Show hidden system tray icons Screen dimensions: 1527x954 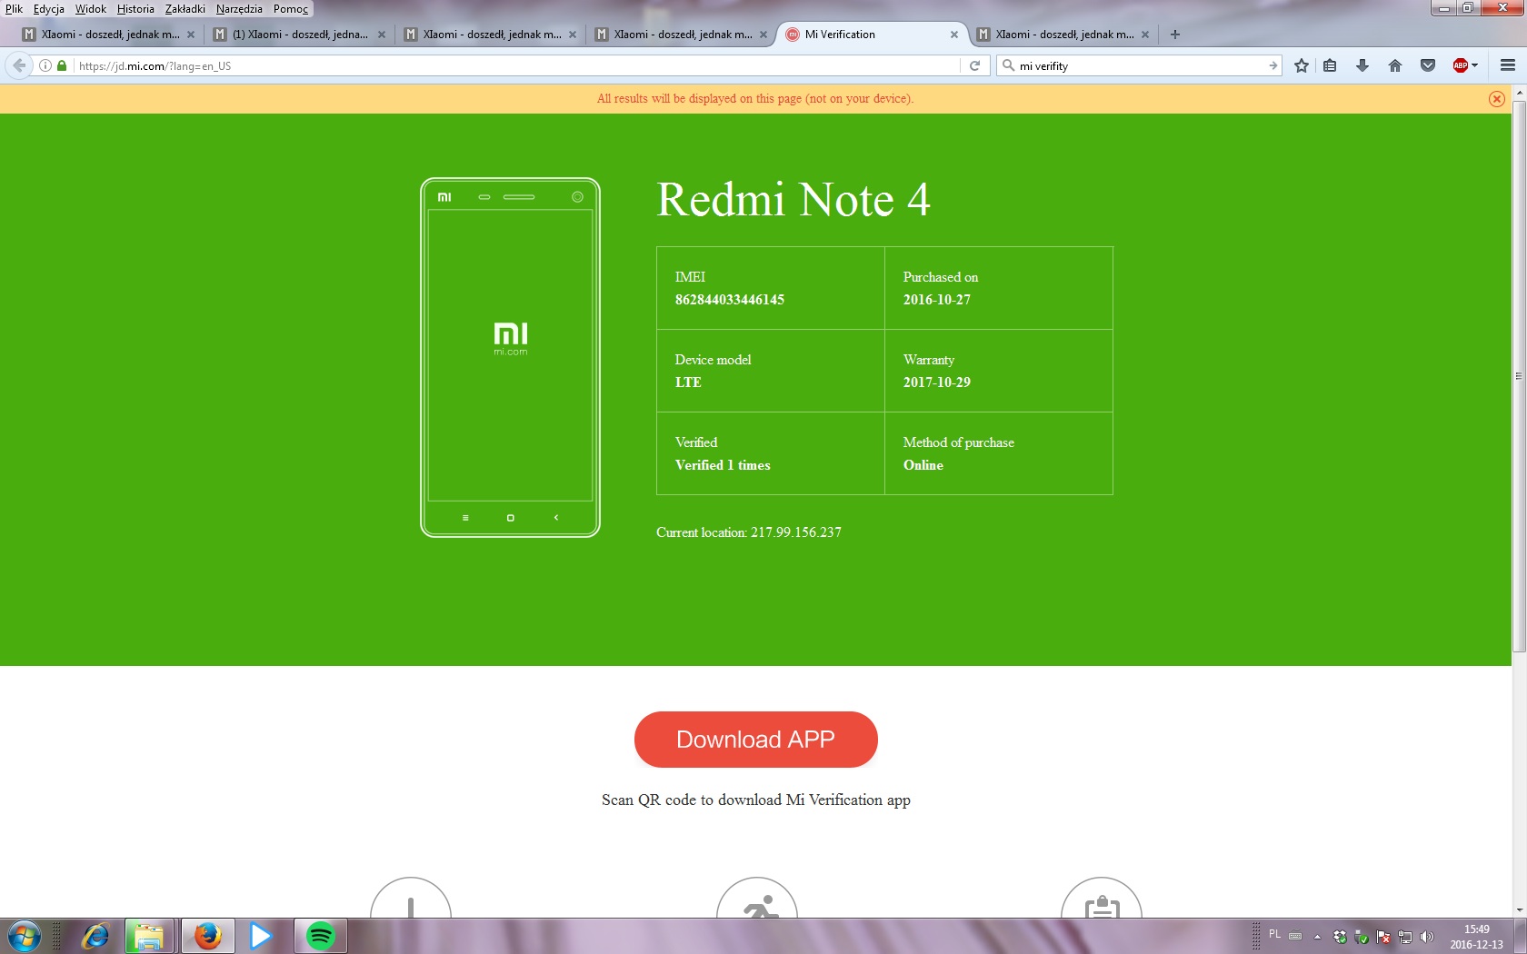[x=1317, y=936]
